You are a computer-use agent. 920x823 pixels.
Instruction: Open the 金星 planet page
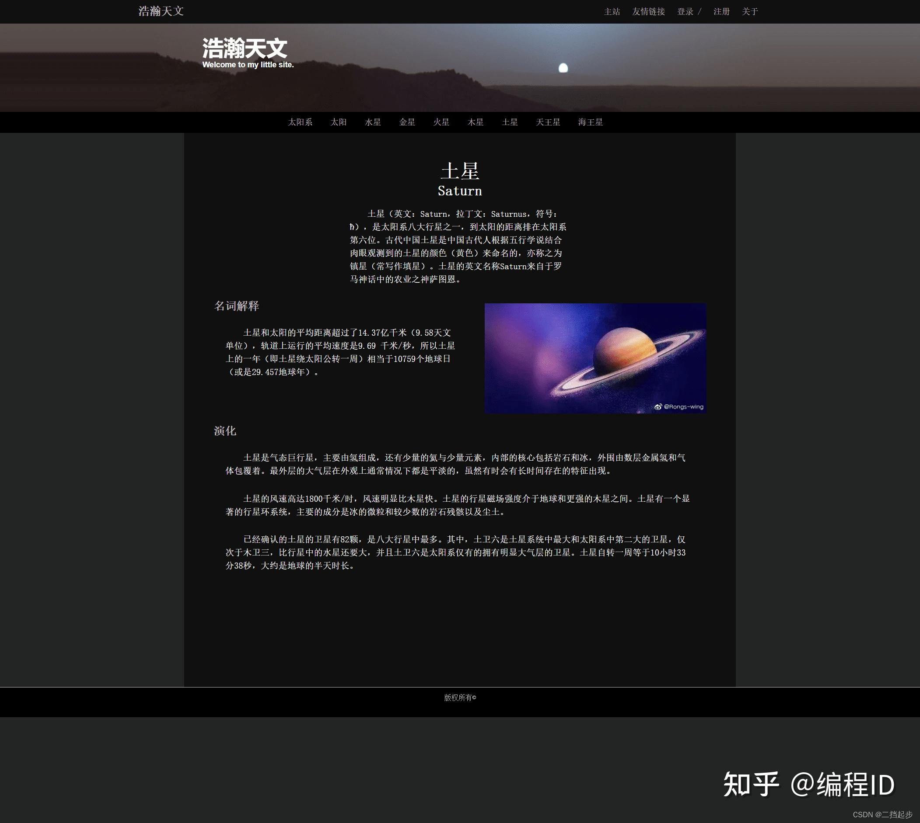[x=407, y=122]
